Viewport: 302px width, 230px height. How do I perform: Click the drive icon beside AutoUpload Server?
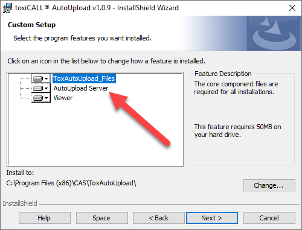[38, 88]
